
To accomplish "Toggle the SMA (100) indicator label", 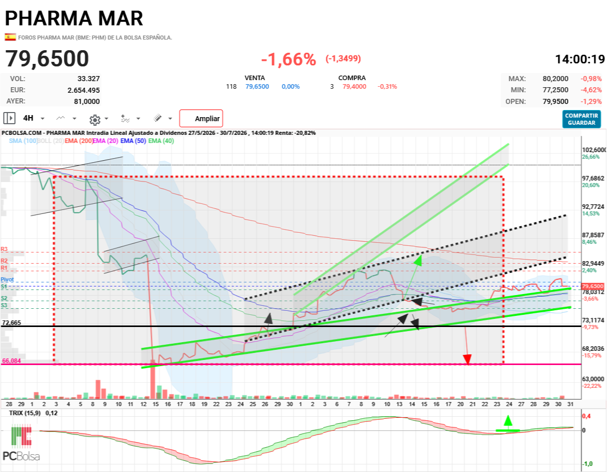I will (x=23, y=141).
